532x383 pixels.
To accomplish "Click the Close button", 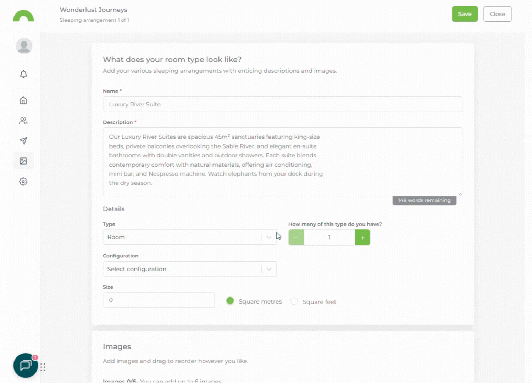I will coord(497,14).
